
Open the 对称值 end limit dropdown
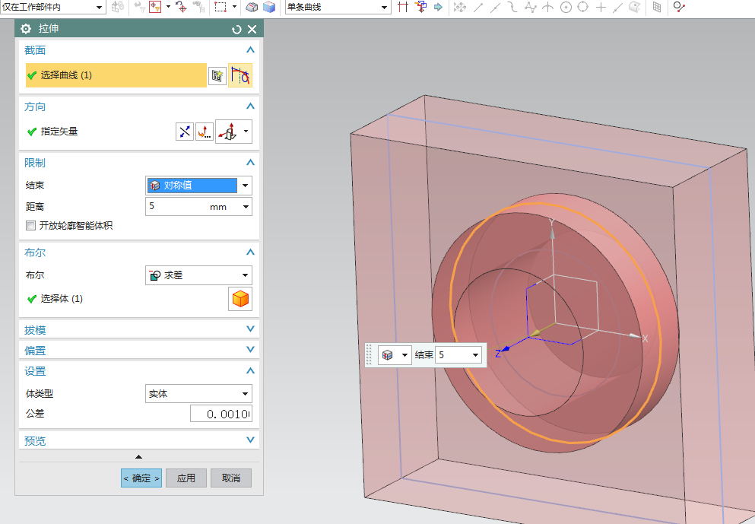pyautogui.click(x=245, y=186)
